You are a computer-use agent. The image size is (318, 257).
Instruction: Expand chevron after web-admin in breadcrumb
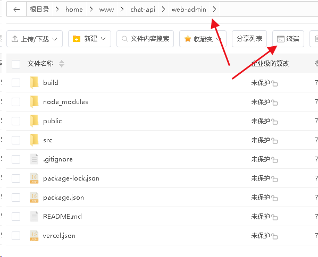214,10
